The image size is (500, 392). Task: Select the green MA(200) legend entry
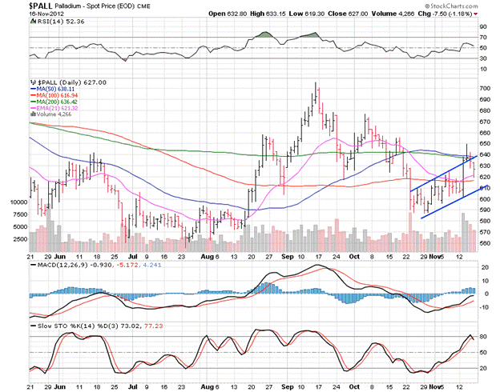(58, 105)
